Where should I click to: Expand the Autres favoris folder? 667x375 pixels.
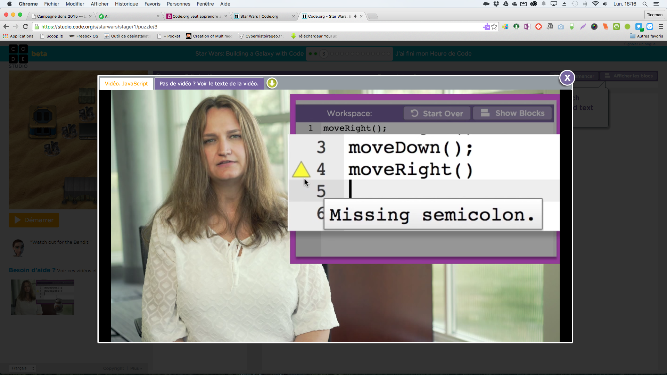[647, 36]
